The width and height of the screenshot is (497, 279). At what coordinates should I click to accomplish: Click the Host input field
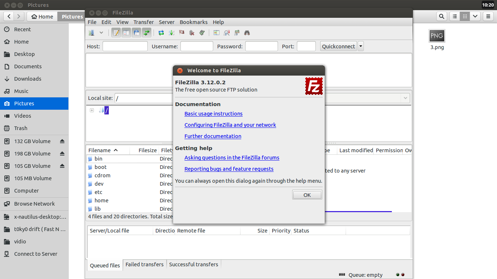pos(125,46)
